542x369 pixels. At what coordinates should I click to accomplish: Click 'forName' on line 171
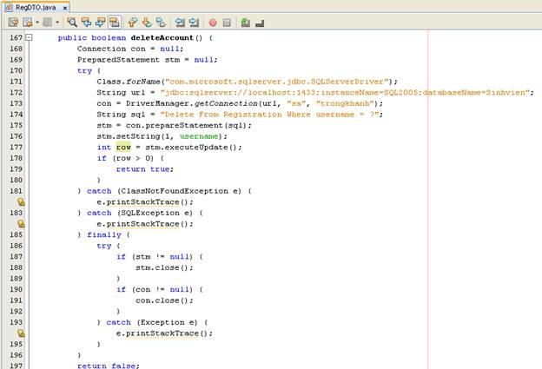[x=143, y=82]
